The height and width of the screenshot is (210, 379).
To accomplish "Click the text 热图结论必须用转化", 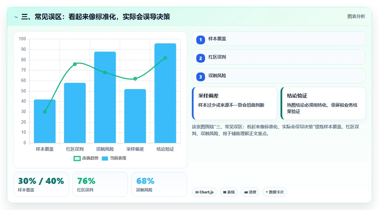I will click(x=307, y=105).
